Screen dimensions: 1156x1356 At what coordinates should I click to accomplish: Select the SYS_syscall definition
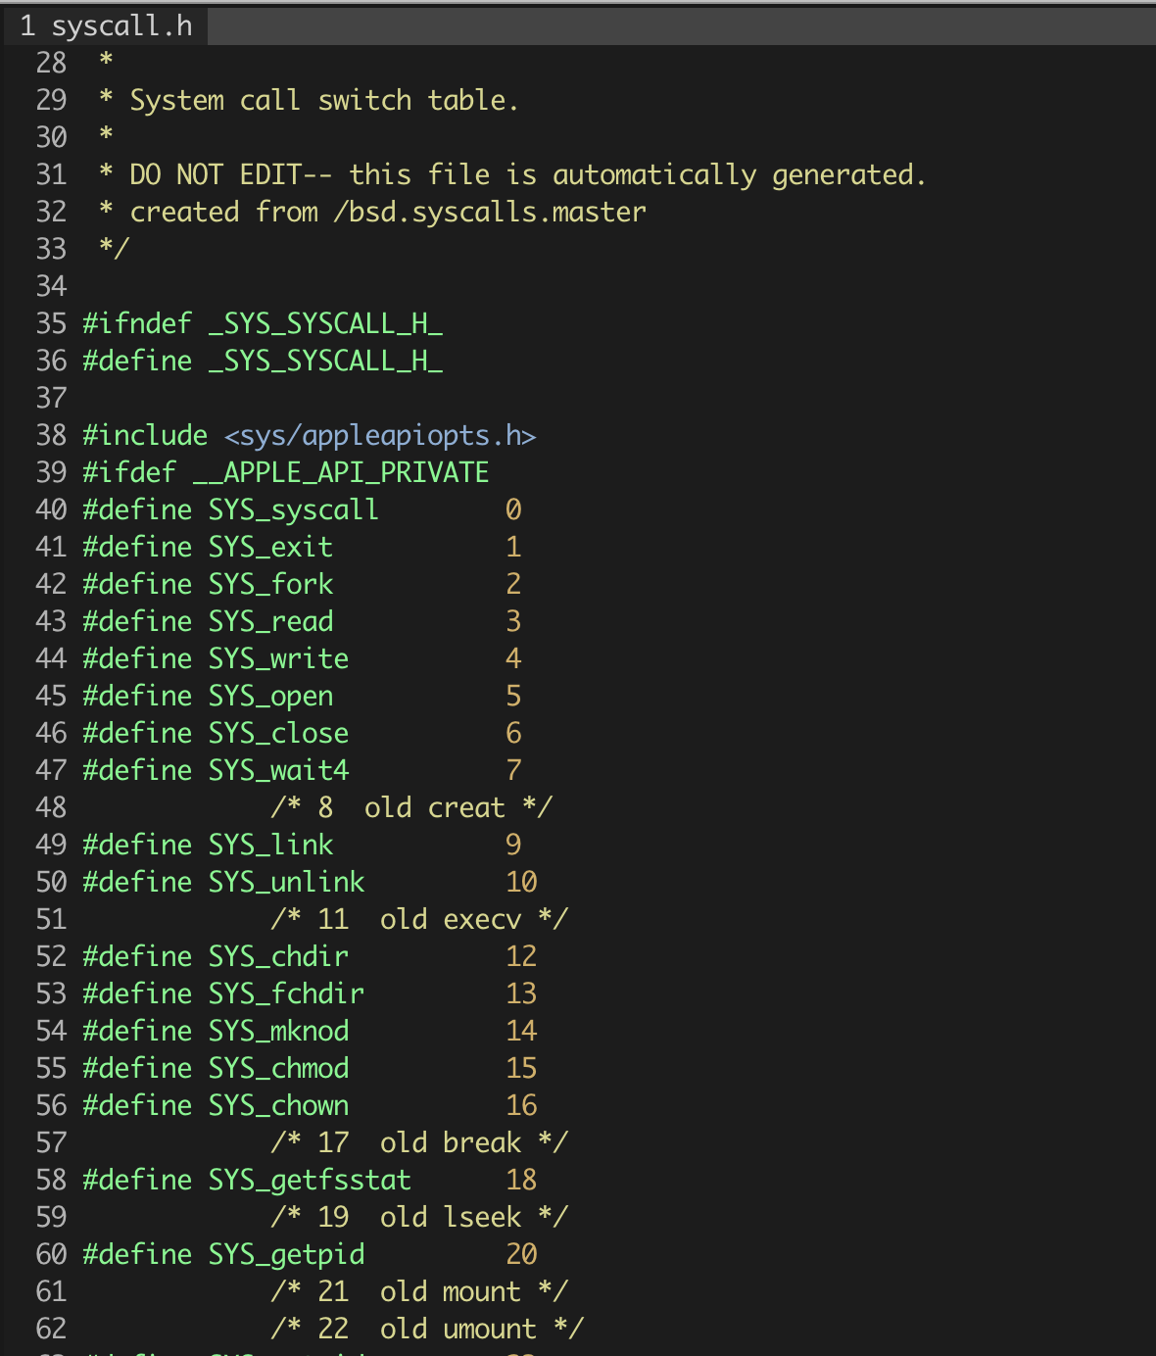tap(292, 508)
